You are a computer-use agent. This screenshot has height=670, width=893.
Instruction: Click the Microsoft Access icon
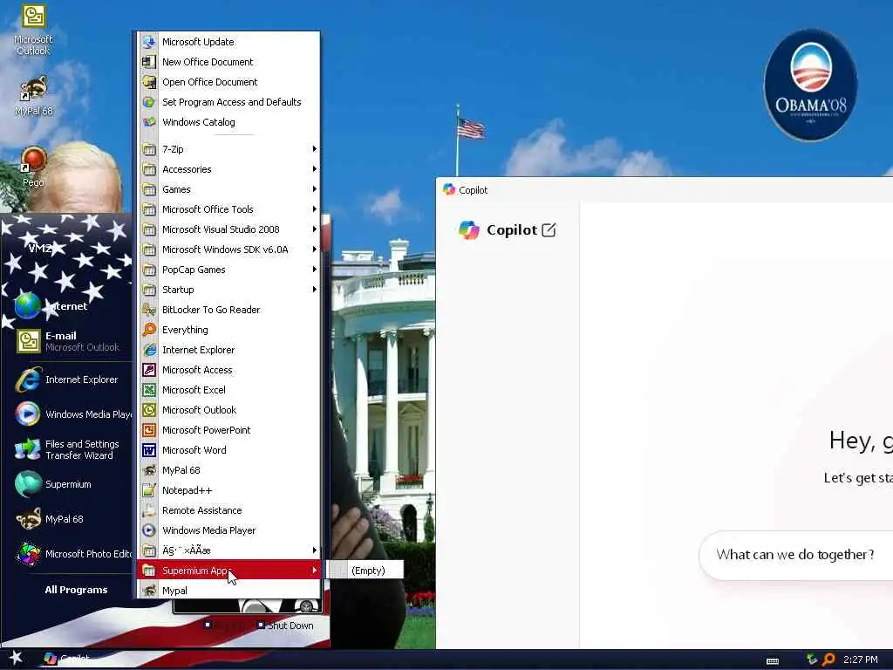[148, 370]
